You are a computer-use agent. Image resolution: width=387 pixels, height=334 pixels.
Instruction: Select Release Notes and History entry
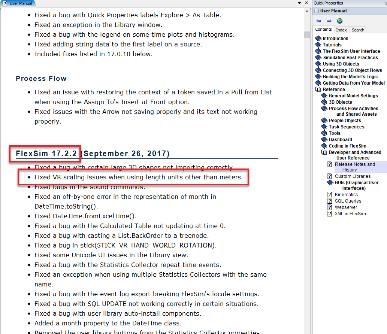click(354, 167)
